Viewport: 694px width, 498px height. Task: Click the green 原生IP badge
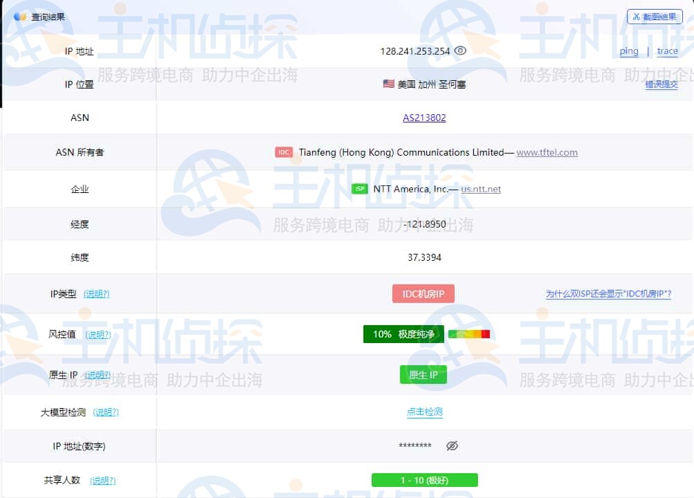coord(423,374)
